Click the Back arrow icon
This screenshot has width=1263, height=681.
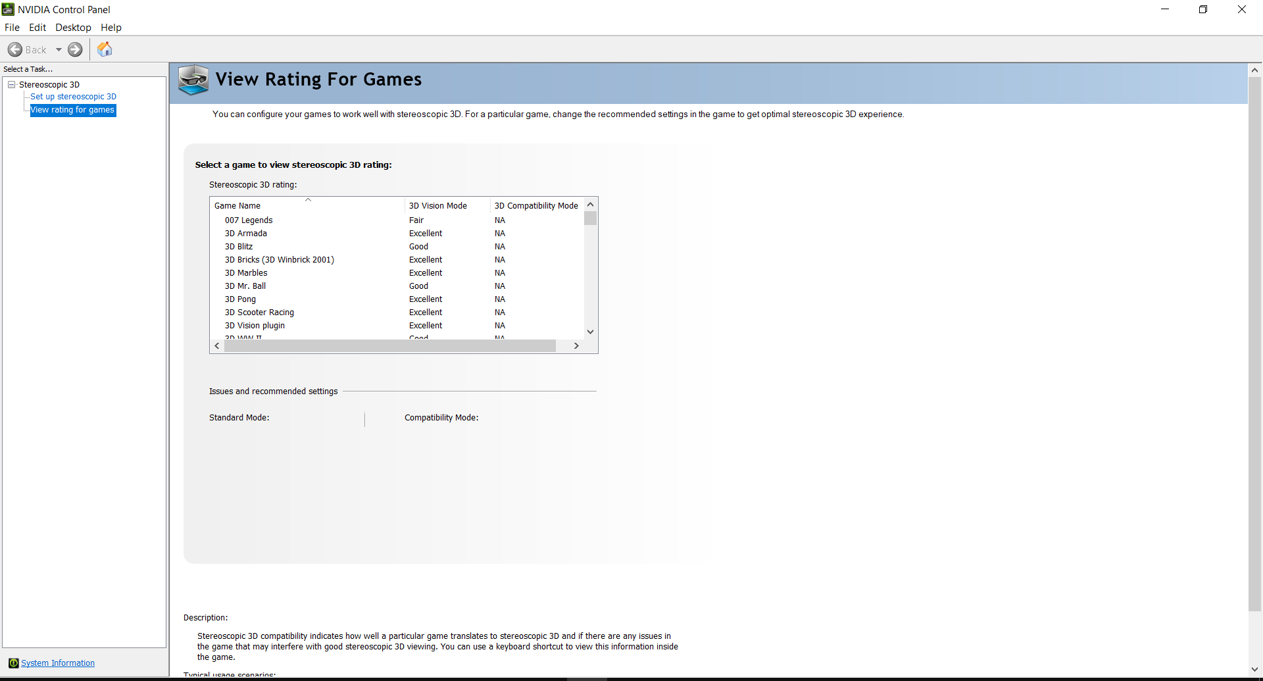(15, 49)
